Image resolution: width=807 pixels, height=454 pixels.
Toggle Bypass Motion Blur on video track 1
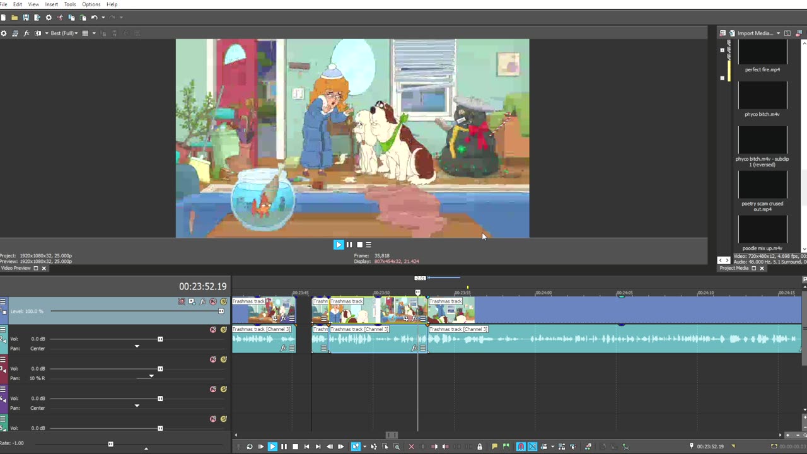[x=182, y=302]
